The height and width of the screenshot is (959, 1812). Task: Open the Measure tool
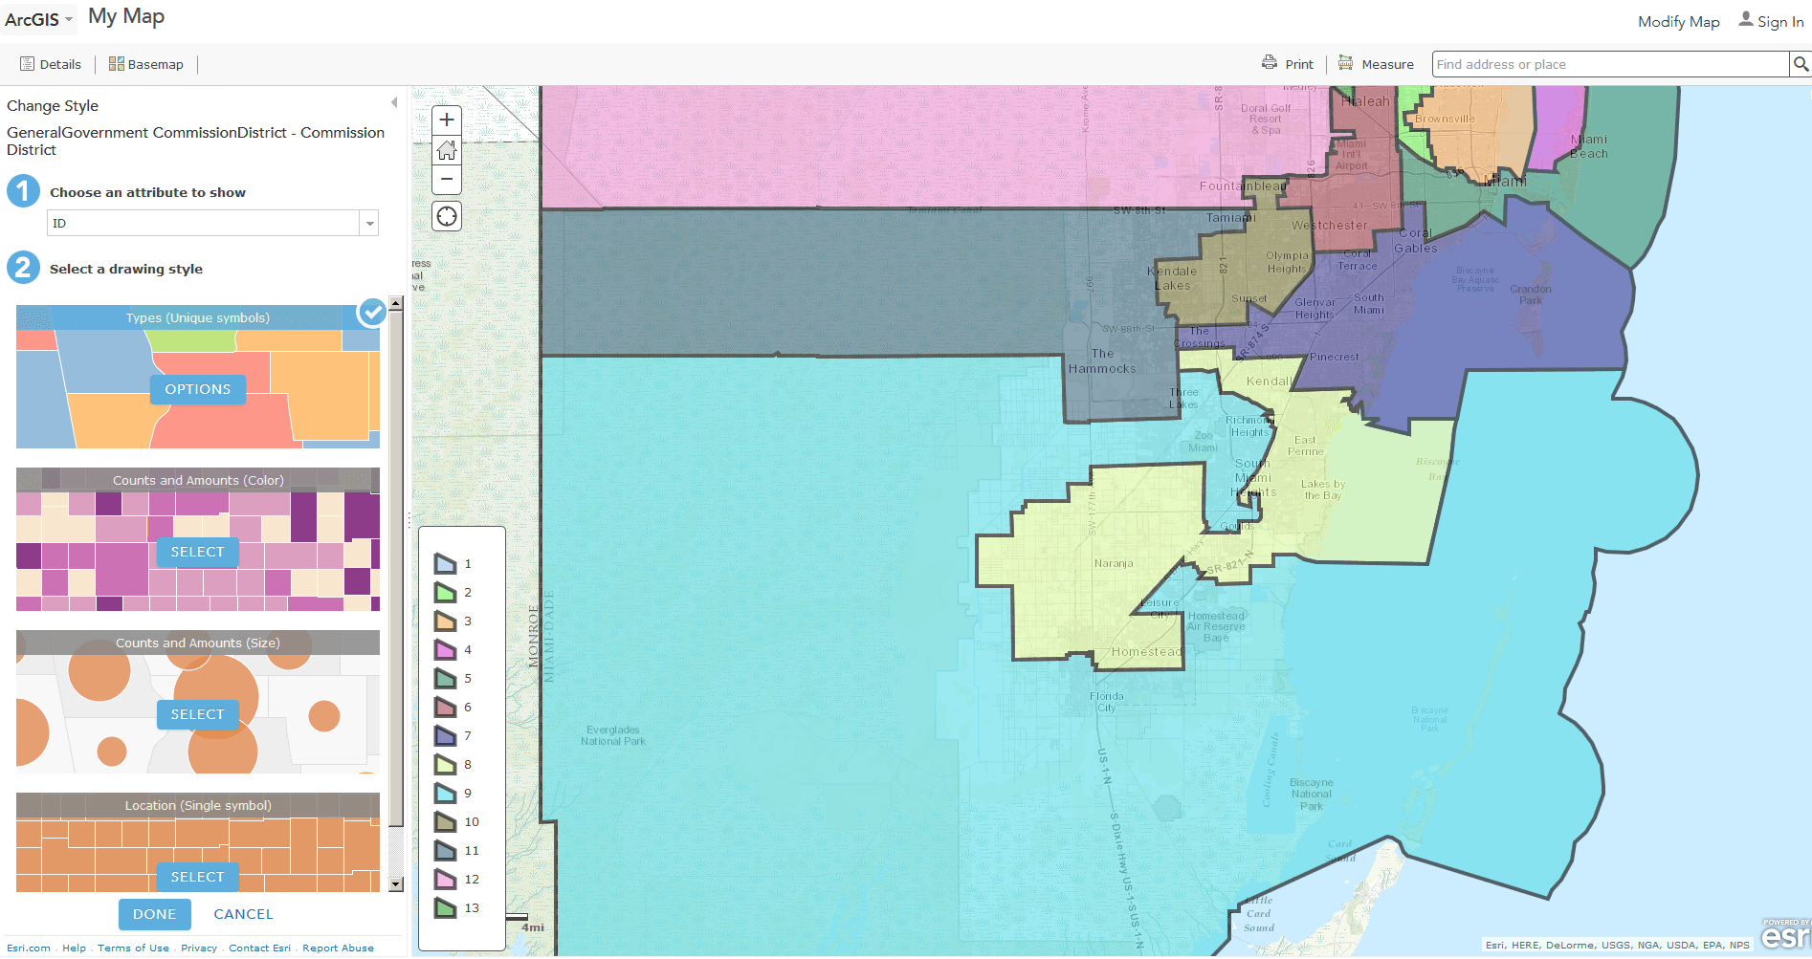pyautogui.click(x=1376, y=64)
